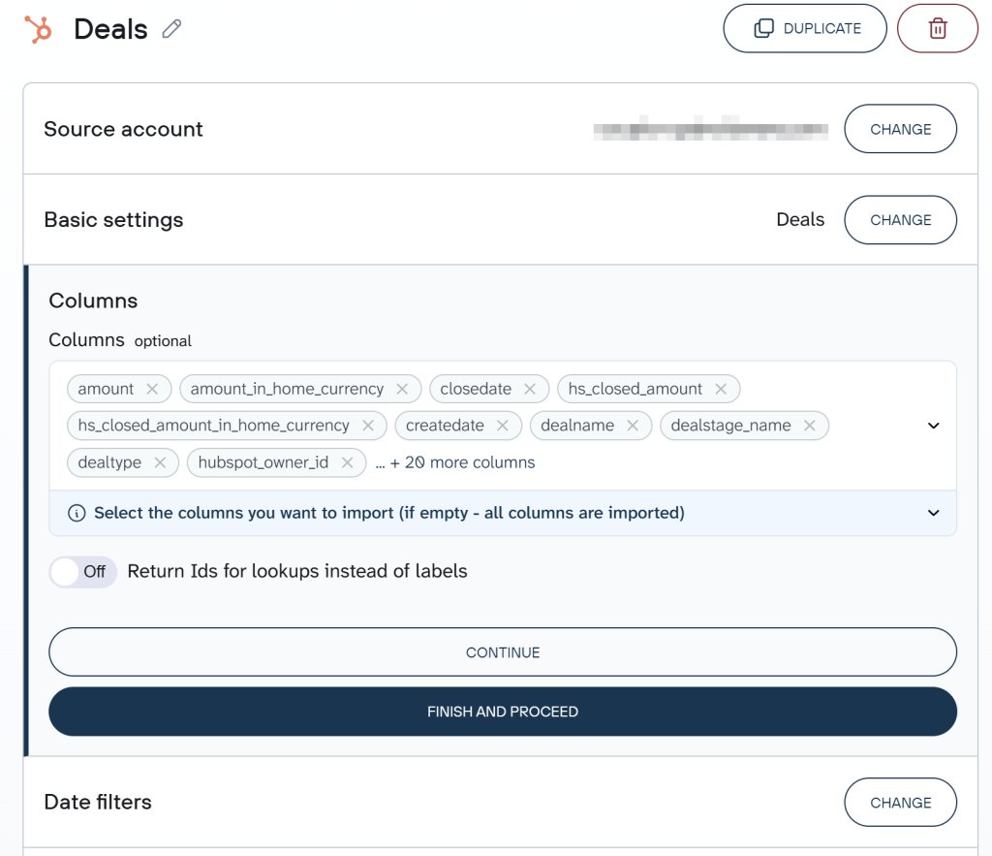Change the Date filters
992x856 pixels.
tap(900, 802)
